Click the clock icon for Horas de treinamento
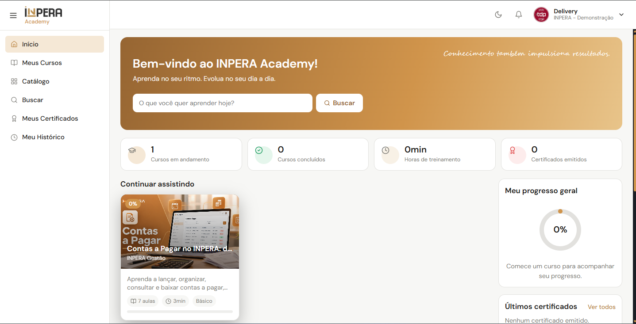The height and width of the screenshot is (324, 636). (385, 150)
